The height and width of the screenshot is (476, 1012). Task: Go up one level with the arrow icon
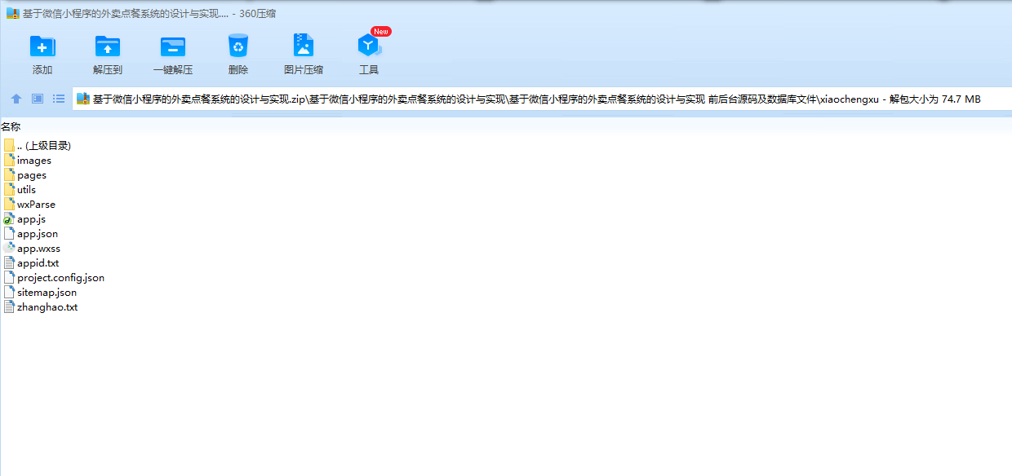16,99
